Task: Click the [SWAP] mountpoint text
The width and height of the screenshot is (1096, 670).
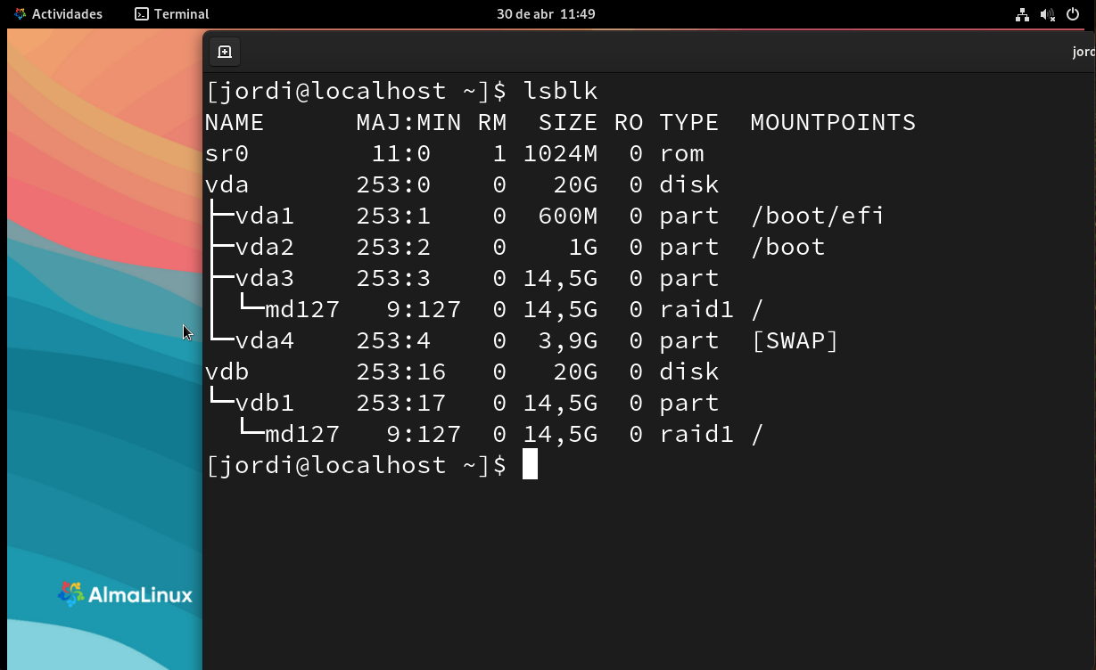Action: pyautogui.click(x=795, y=340)
